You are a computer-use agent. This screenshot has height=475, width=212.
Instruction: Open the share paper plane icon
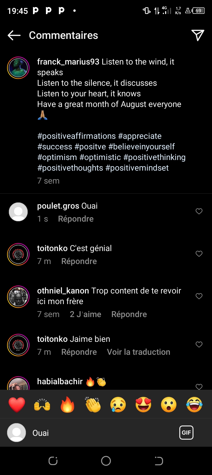click(x=198, y=35)
